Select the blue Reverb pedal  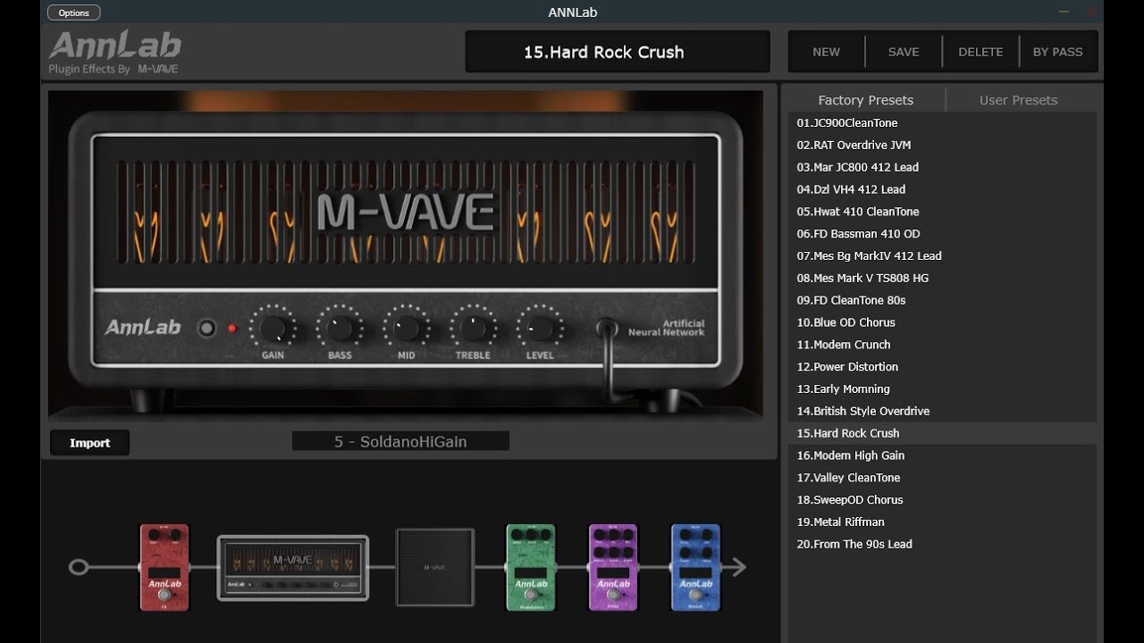click(x=695, y=567)
